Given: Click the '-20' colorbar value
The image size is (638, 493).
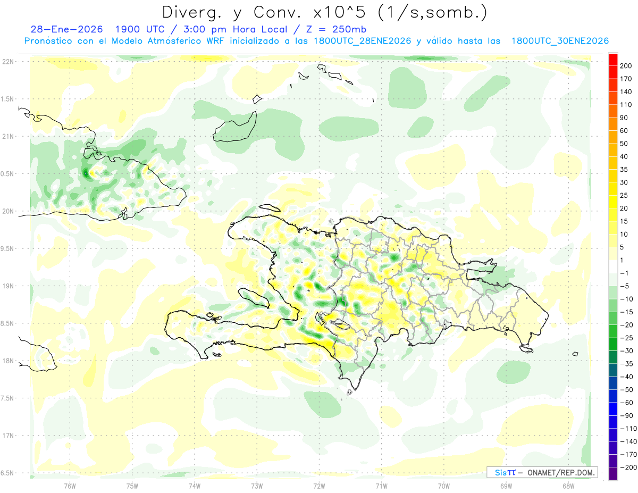Looking at the screenshot, I should point(626,325).
